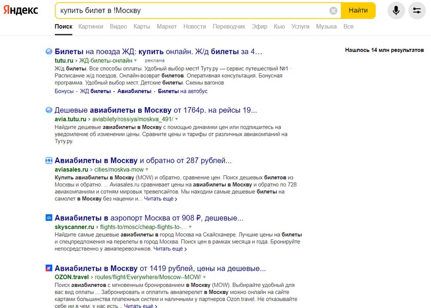Click the avia.tutu.ru result favicon
Viewport: 431px width, 308px height.
[x=49, y=110]
